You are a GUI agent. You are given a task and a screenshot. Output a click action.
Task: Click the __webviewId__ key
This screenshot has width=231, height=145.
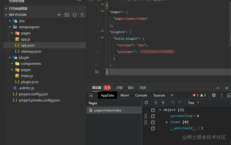183,128
